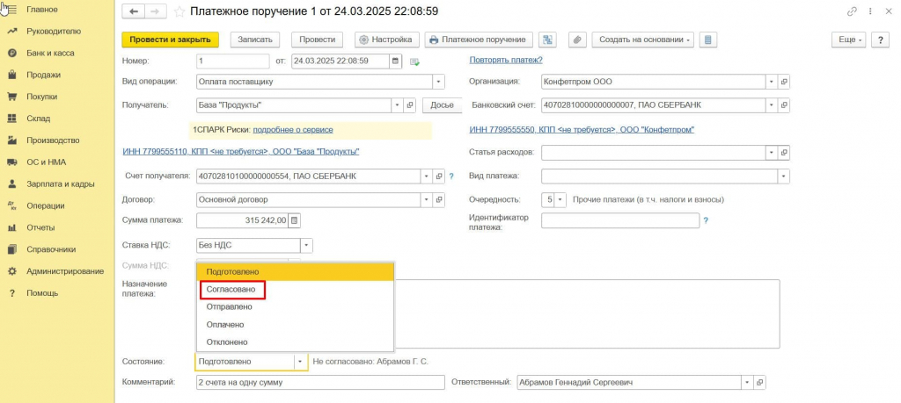The height and width of the screenshot is (403, 901).
Task: Click help mark beside Счет получателя
Action: click(x=451, y=176)
